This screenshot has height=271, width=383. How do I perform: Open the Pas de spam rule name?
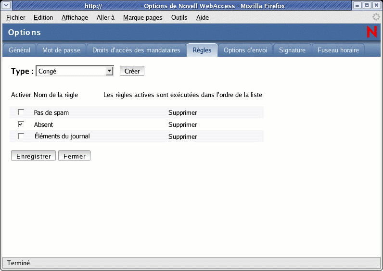pos(51,113)
